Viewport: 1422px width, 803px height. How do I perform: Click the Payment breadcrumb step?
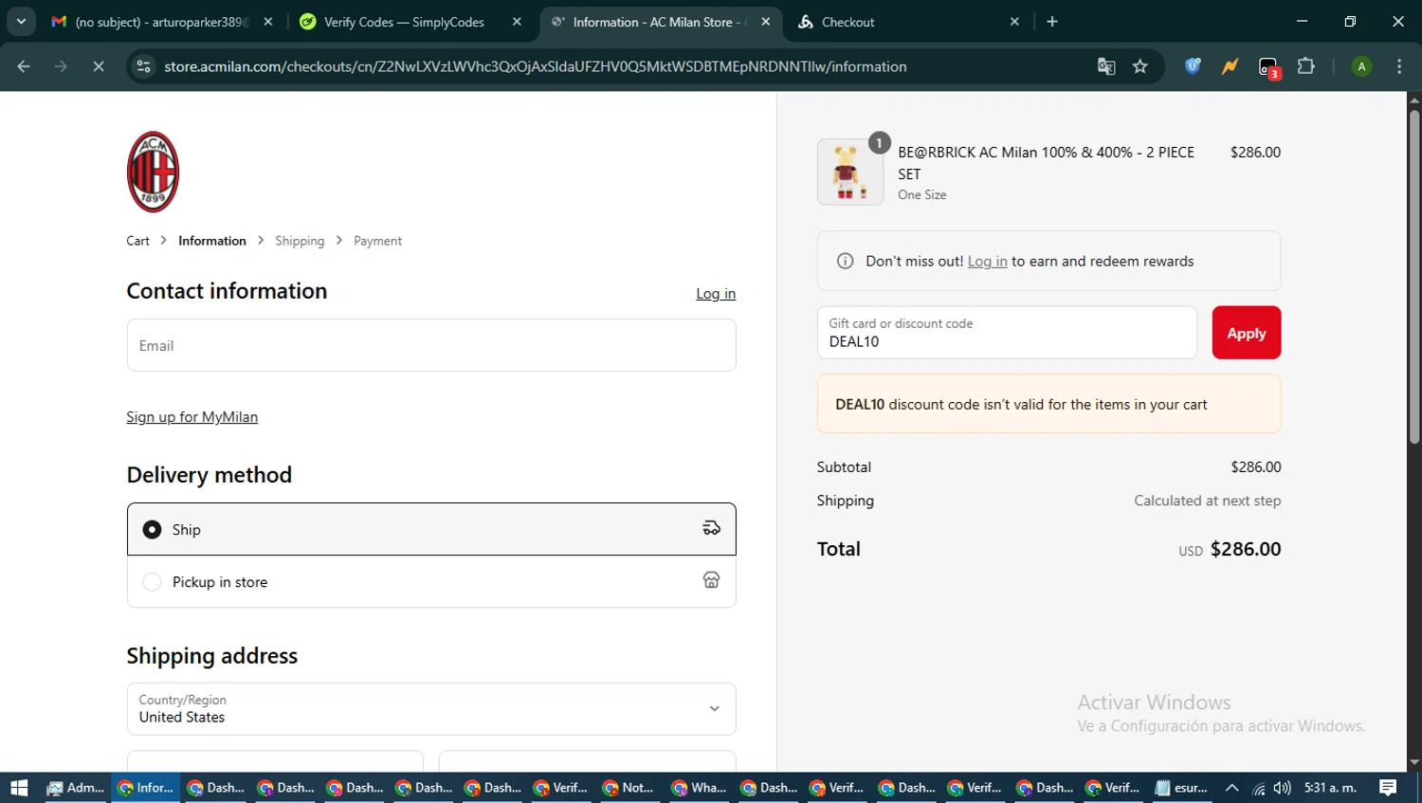377,241
